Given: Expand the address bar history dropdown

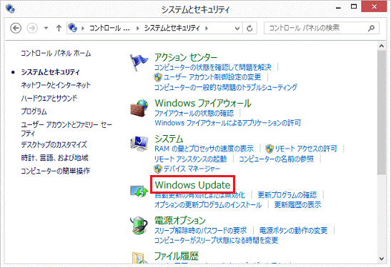Looking at the screenshot, I should tap(237, 28).
